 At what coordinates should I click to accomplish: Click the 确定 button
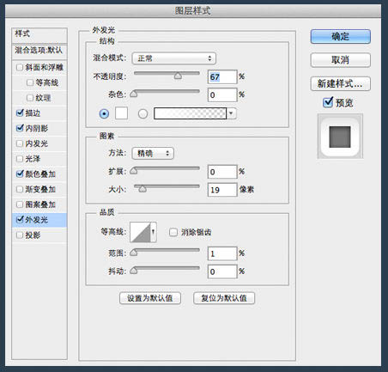340,36
